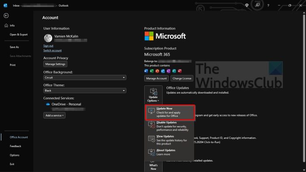The height and width of the screenshot is (172, 306).
Task: Select Exit in the sidebar
Action: click(x=12, y=164)
